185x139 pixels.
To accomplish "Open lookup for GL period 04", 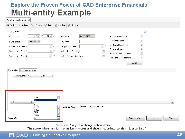I will [51, 36].
